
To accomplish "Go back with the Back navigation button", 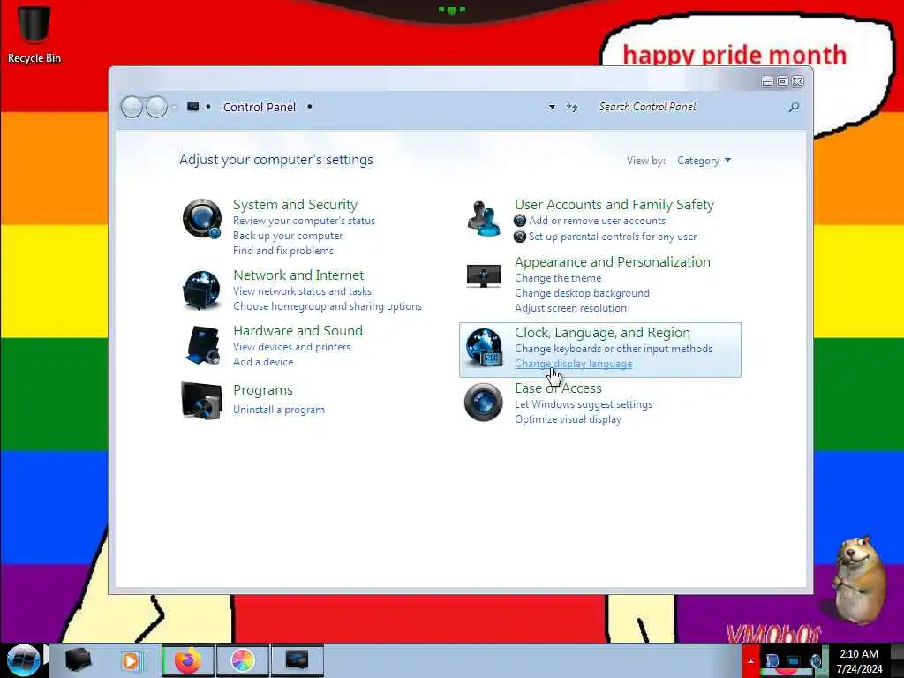I will (x=132, y=107).
